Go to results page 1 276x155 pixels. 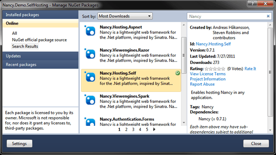[119, 129]
